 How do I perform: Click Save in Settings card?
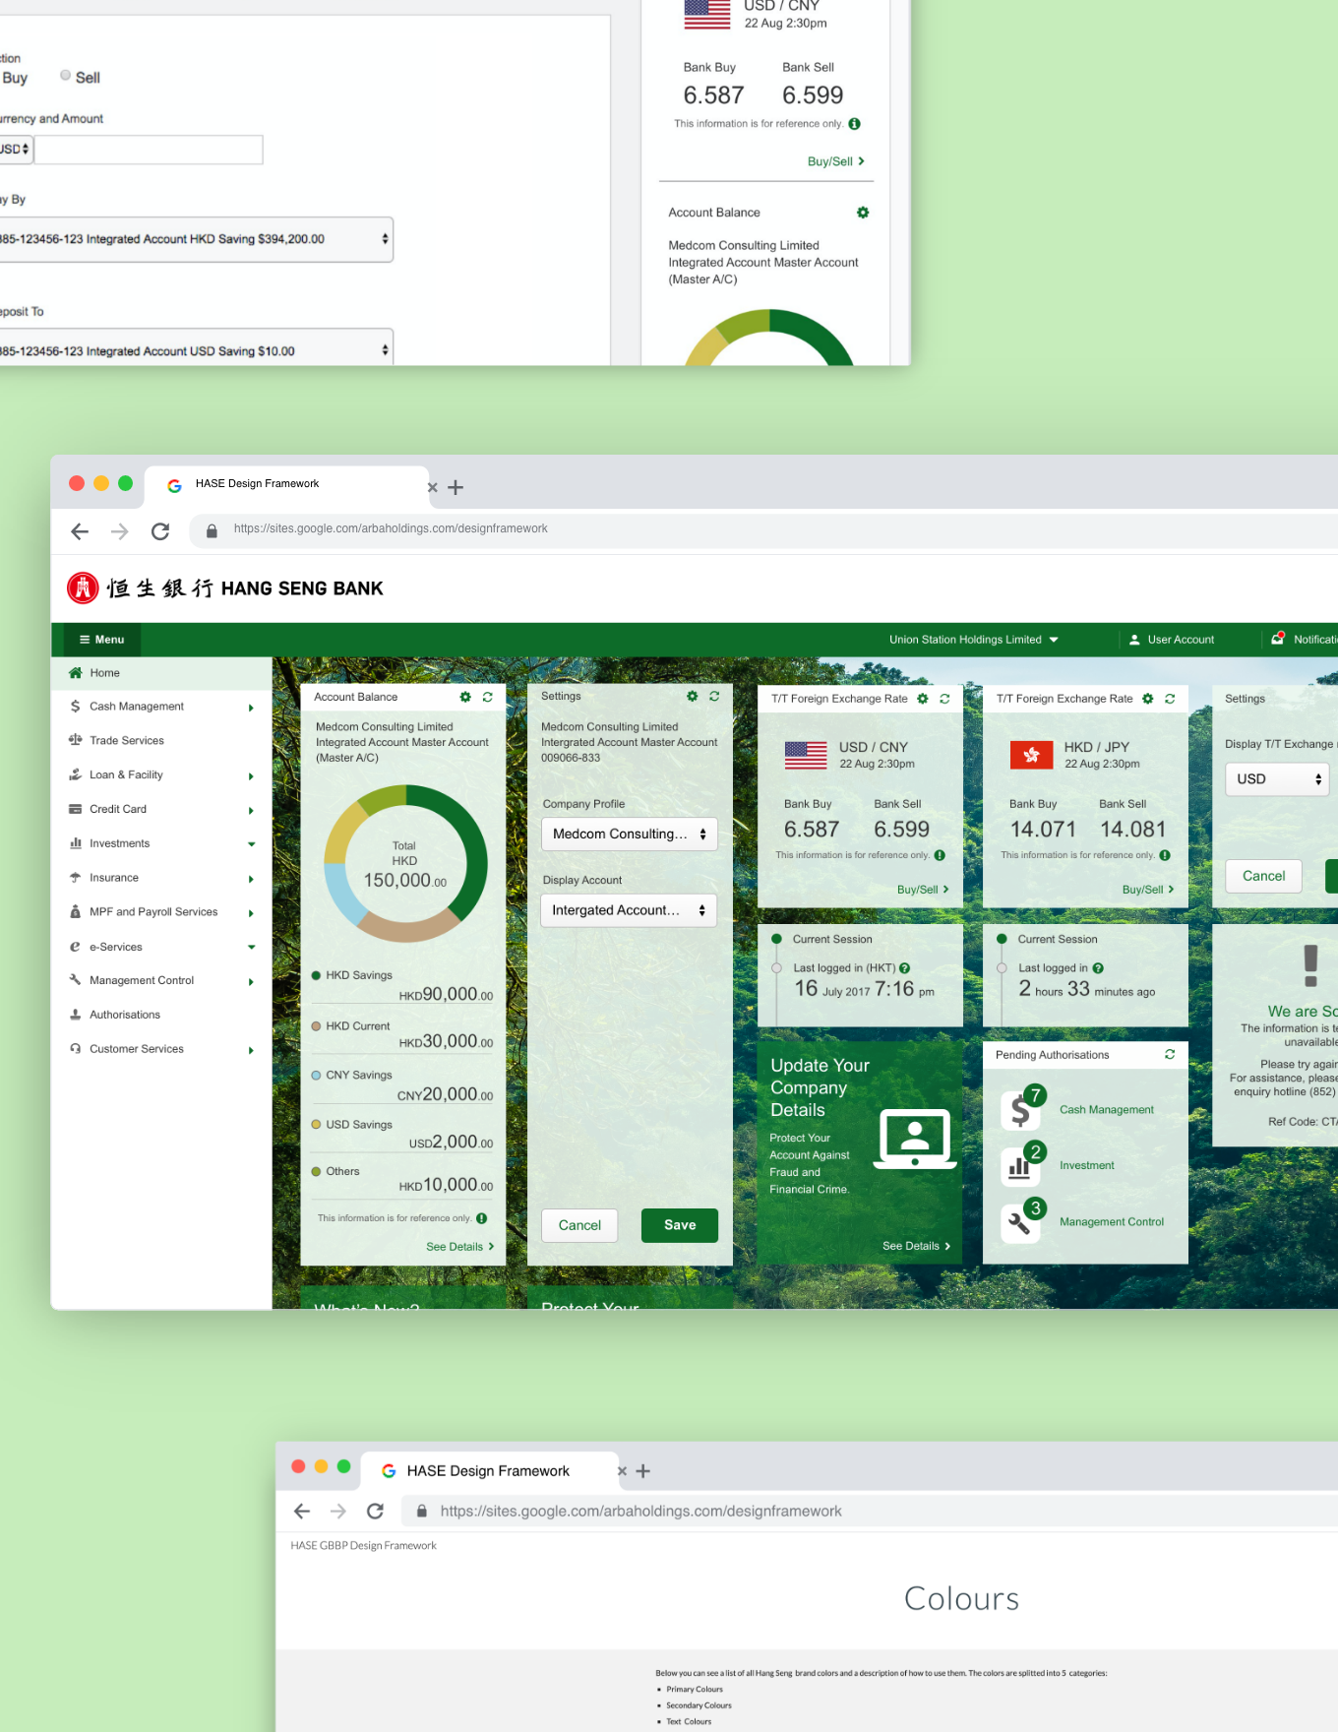tap(680, 1225)
